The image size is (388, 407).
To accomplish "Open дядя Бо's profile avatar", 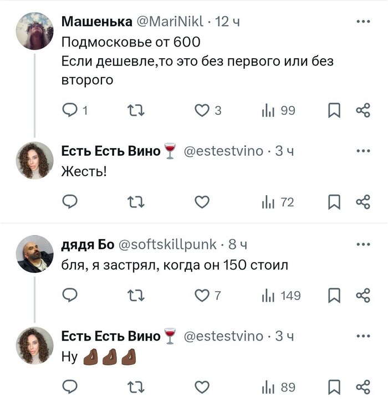I will pos(35,254).
